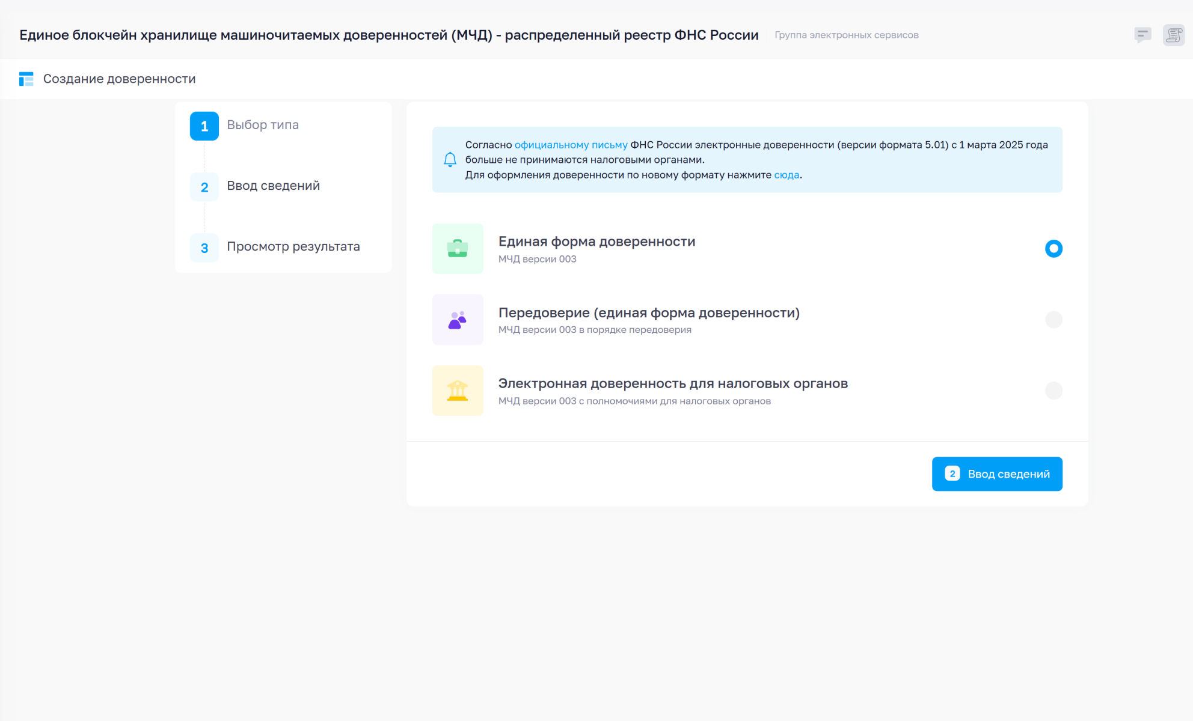Go to step Просмотр результата in sidebar
The image size is (1193, 721).
tap(293, 246)
